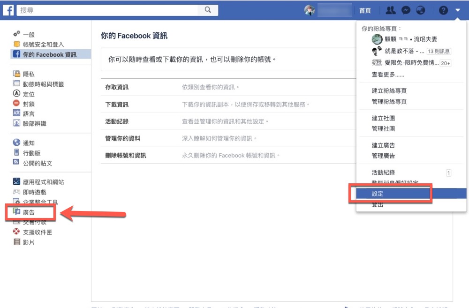Viewport: 469px width, 308px height.
Task: Click the 公開的貼文 feed icon
Action: pyautogui.click(x=16, y=162)
